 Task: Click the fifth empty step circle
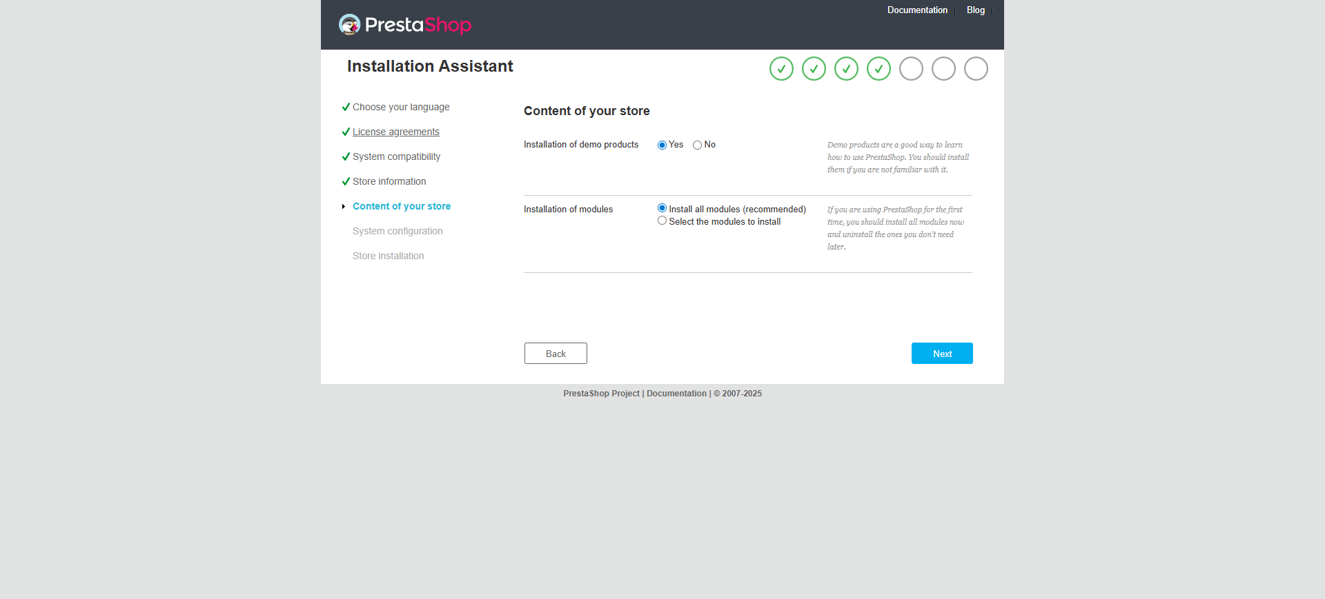[911, 69]
